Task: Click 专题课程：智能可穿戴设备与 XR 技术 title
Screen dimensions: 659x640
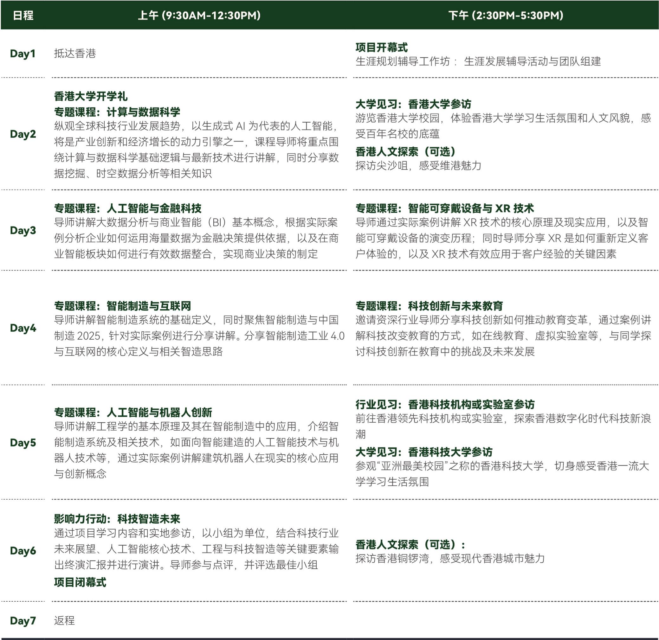Action: point(444,208)
